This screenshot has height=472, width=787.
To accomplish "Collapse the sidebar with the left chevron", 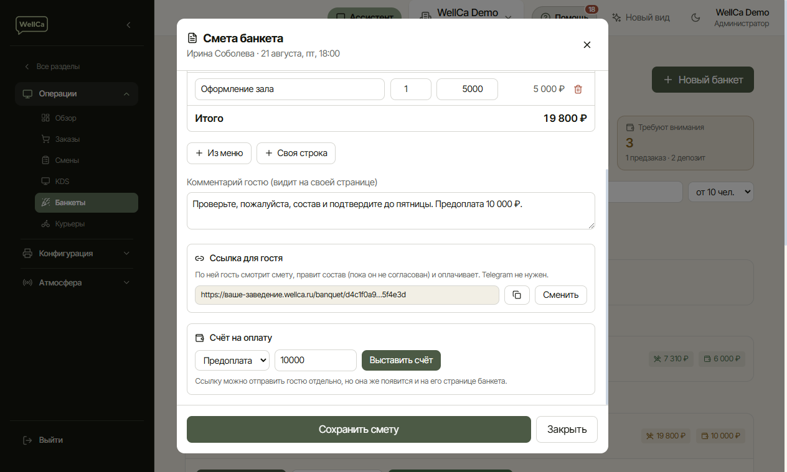I will (x=128, y=25).
